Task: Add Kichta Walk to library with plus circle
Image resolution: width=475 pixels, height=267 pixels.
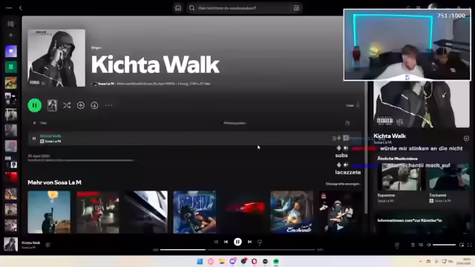Action: pos(81,105)
